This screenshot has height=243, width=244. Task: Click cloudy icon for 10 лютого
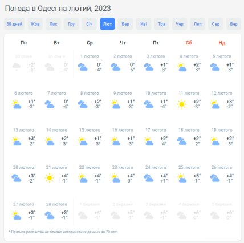[x=149, y=104]
